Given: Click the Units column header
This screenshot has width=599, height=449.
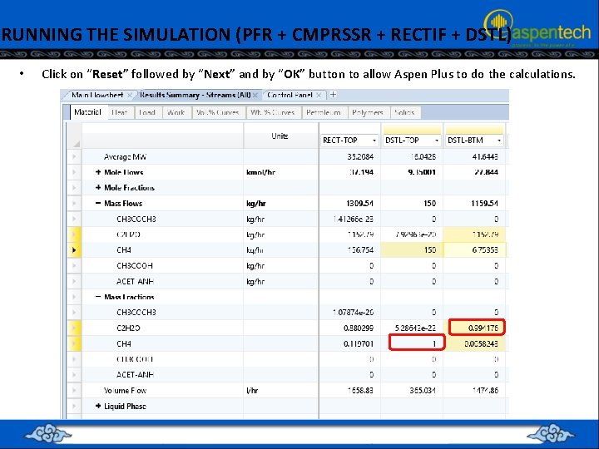Looking at the screenshot, I should click(x=280, y=136).
